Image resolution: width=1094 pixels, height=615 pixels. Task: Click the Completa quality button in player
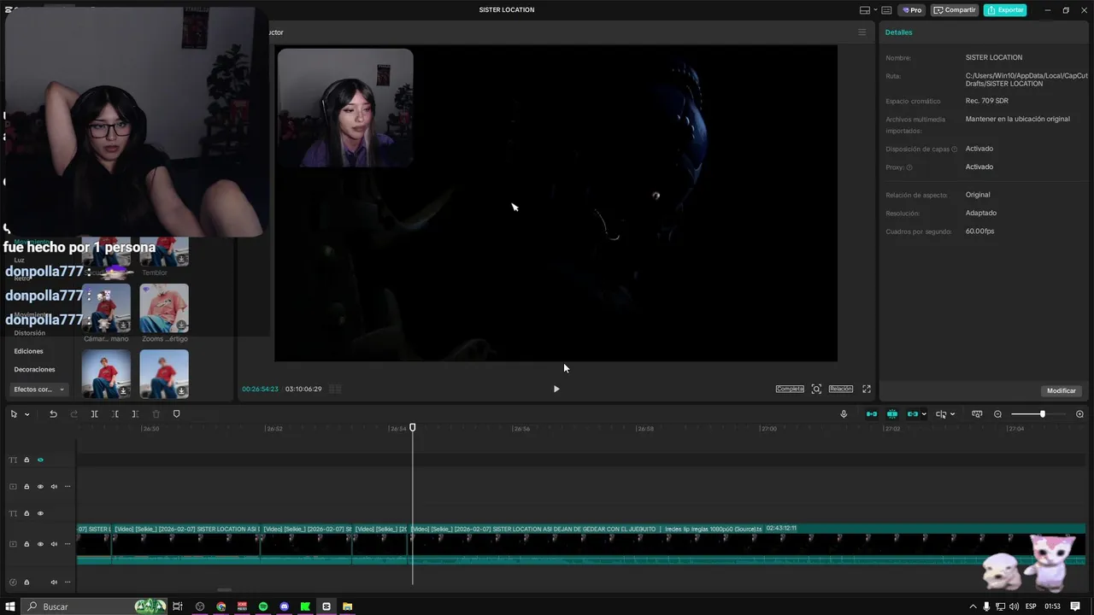tap(790, 389)
